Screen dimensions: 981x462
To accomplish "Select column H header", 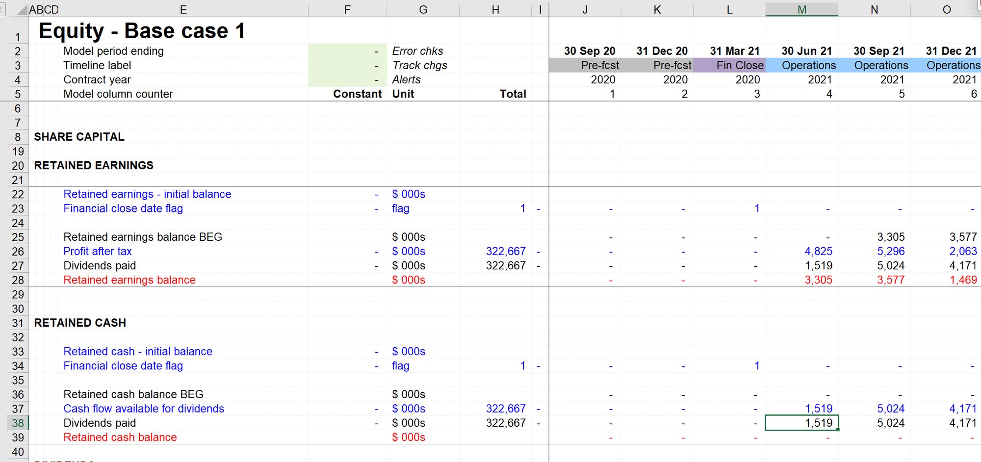I will 495,9.
